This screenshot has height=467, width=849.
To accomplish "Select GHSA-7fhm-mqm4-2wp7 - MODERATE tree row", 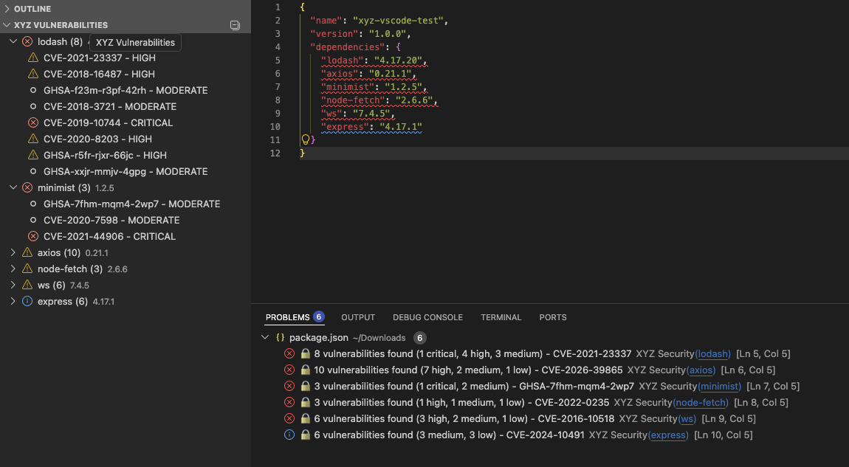I will [x=126, y=204].
